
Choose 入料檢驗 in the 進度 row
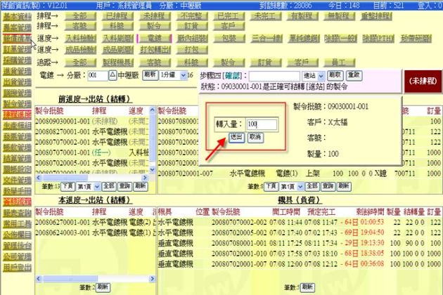pos(79,38)
